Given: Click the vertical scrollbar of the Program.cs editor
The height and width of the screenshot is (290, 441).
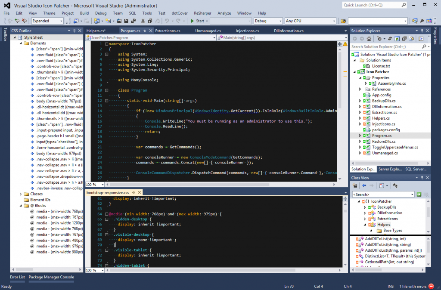Looking at the screenshot, I should pyautogui.click(x=340, y=80).
